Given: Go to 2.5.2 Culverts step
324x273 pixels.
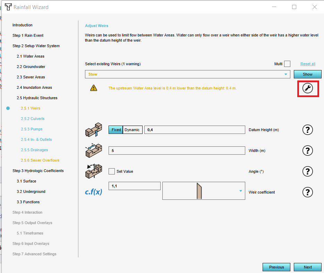Looking at the screenshot, I should click(x=33, y=119).
